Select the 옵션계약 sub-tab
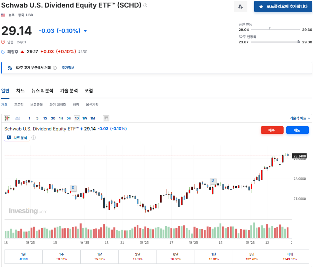This screenshot has height=268, width=313. point(92,104)
